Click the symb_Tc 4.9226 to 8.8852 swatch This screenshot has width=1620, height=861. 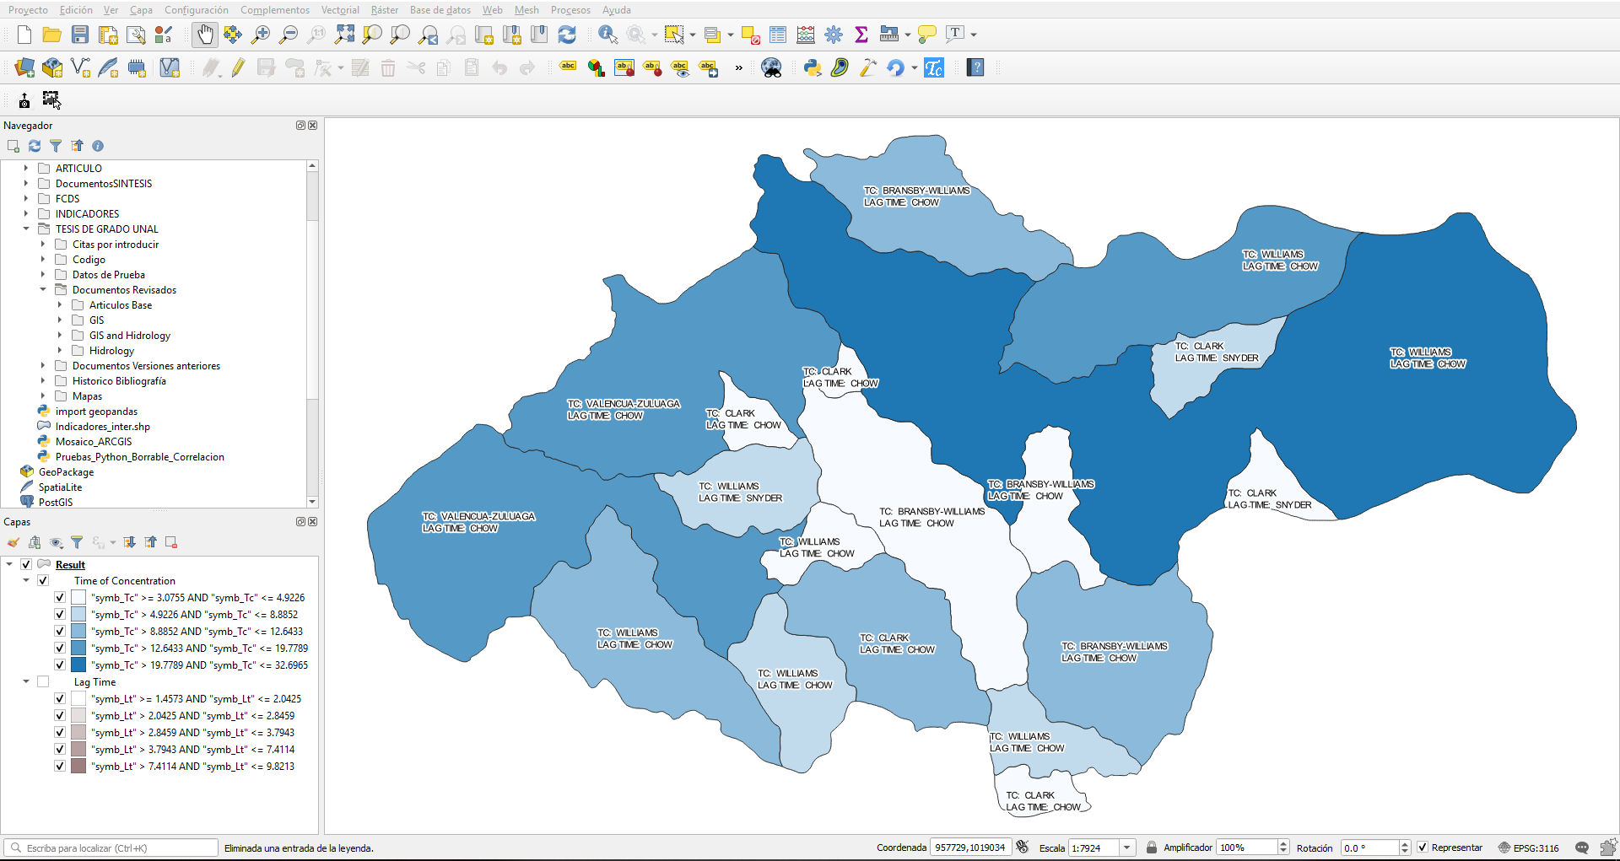[78, 614]
